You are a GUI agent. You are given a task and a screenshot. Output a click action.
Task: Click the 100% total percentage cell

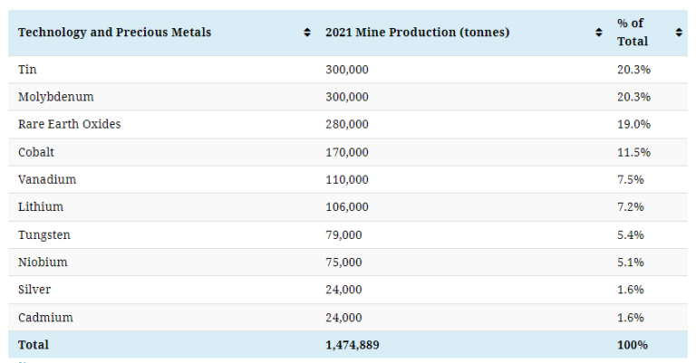633,345
